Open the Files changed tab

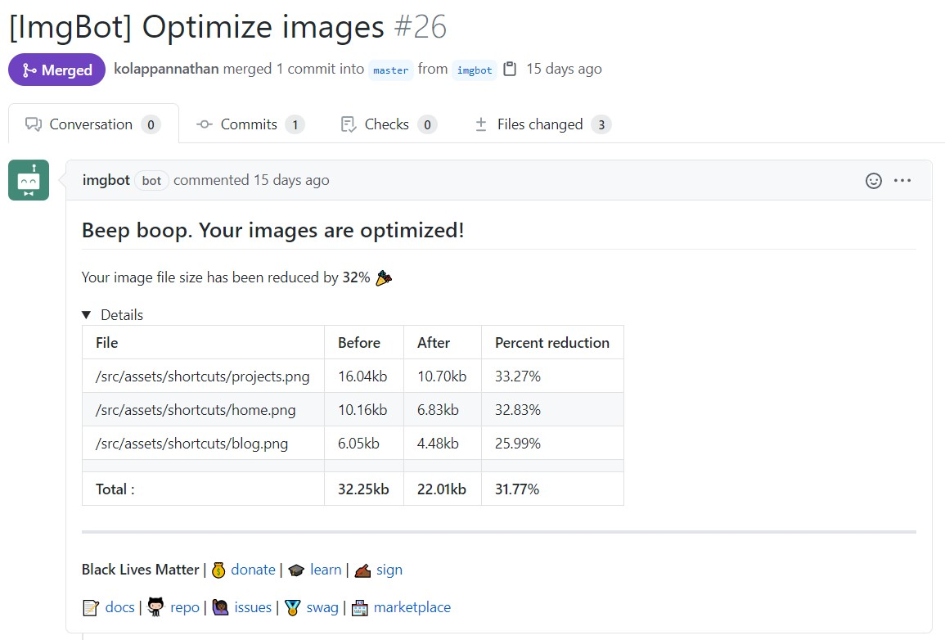pyautogui.click(x=543, y=124)
